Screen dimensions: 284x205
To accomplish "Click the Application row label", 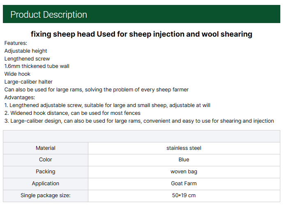I will (x=46, y=184).
